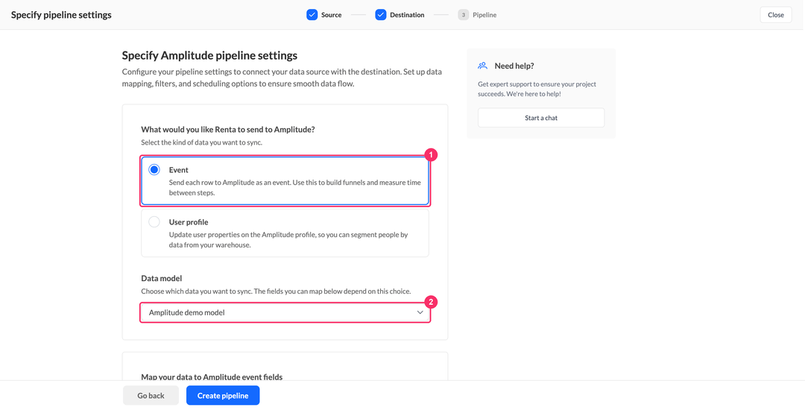The width and height of the screenshot is (805, 410).
Task: Click the Destination step checkmark icon
Action: [x=380, y=15]
